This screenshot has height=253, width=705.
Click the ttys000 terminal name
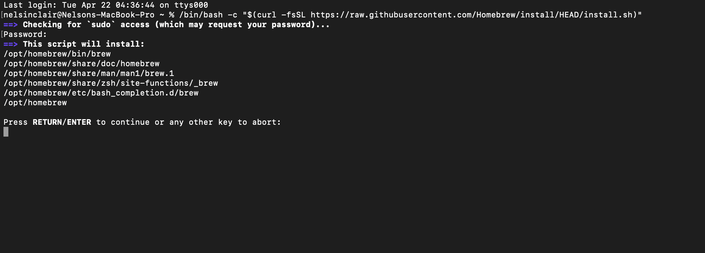[x=191, y=5]
